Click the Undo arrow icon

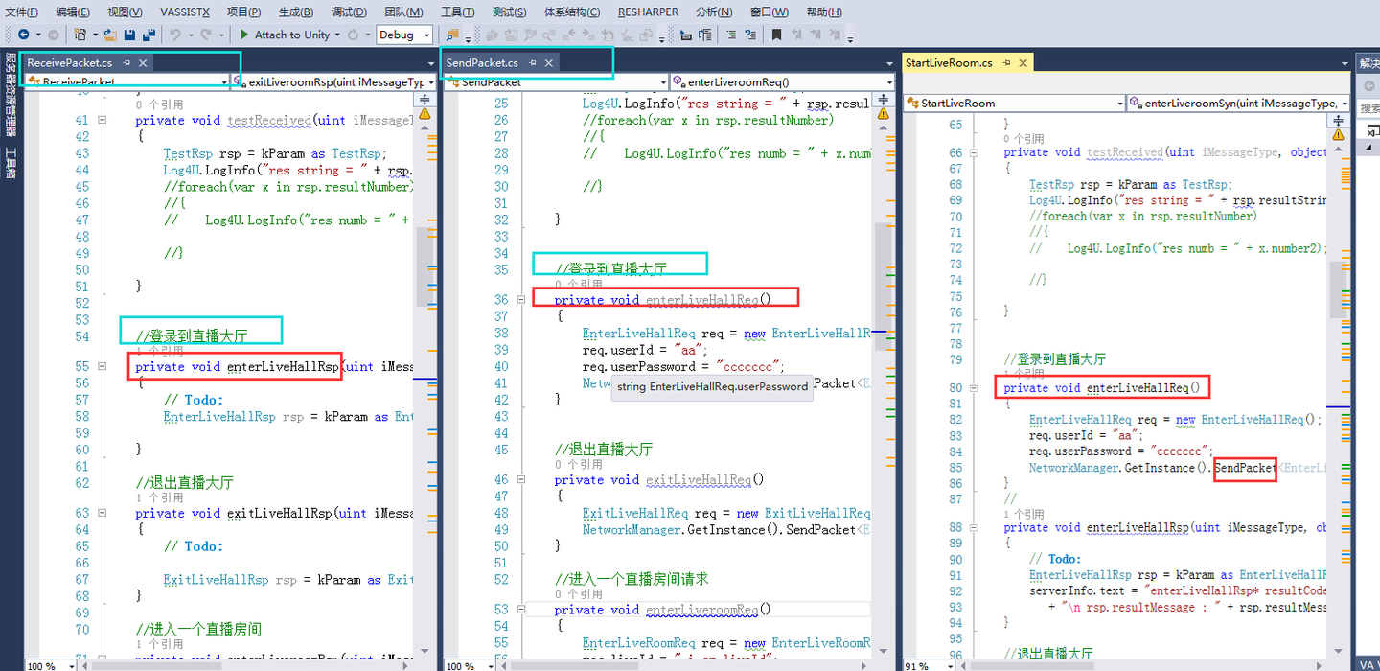point(175,35)
